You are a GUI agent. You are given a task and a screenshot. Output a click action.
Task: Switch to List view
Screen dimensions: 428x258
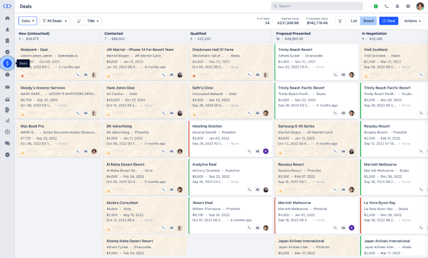(354, 21)
